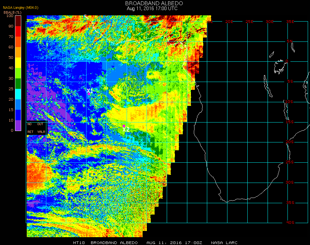Select the orange-red 60-70 legend swatch
The image size is (310, 245).
18,42
